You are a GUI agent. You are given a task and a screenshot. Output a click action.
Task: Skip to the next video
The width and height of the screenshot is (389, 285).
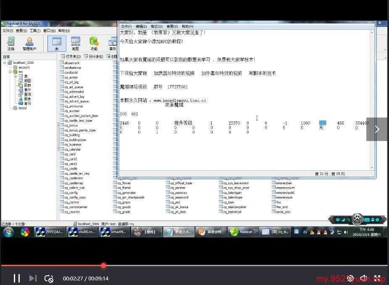pyautogui.click(x=33, y=278)
